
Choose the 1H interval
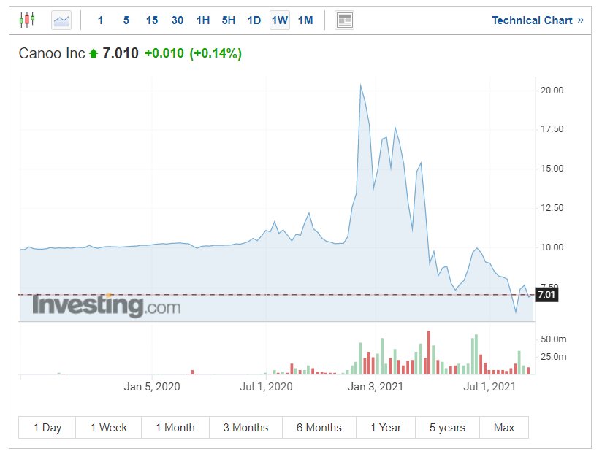click(x=203, y=20)
